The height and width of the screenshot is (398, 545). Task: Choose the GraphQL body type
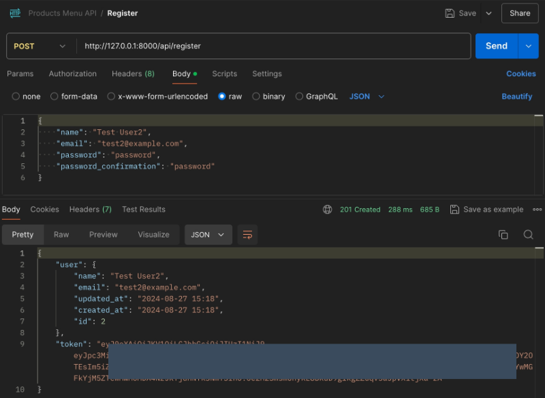(299, 97)
